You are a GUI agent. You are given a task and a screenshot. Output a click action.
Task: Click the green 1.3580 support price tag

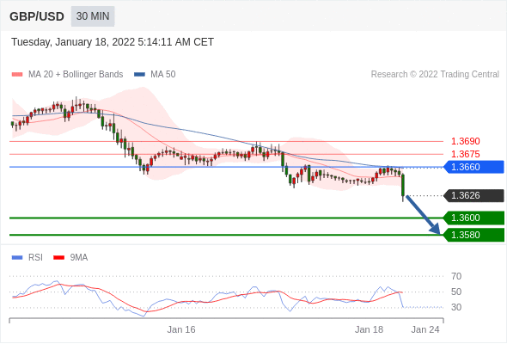pos(474,235)
